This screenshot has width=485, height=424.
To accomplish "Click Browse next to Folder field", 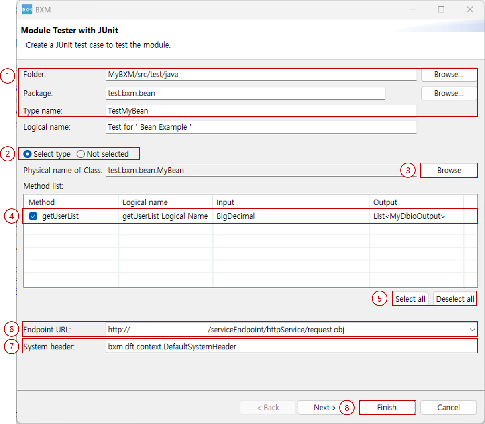I will click(448, 75).
